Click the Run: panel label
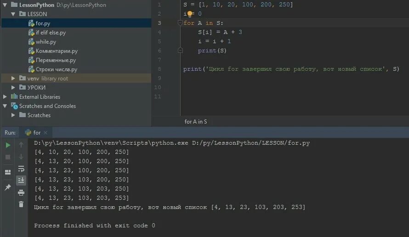The width and height of the screenshot is (409, 237). tap(10, 133)
